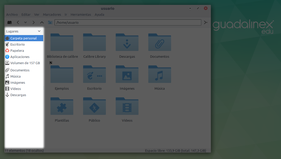This screenshot has width=281, height=159.
Task: Select the Vídeos folder icon
Action: tap(127, 106)
